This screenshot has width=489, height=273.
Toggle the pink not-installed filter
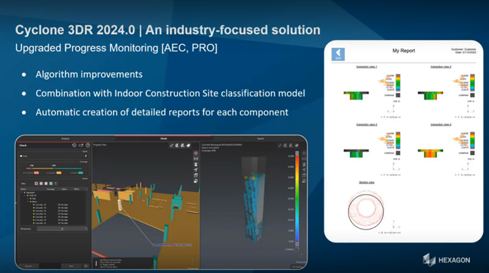41,184
